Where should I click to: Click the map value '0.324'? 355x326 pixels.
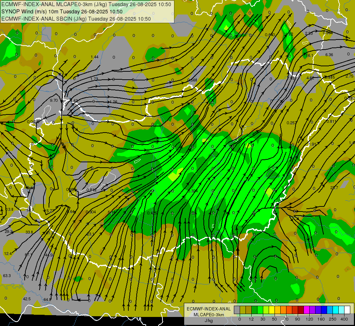tap(193, 191)
